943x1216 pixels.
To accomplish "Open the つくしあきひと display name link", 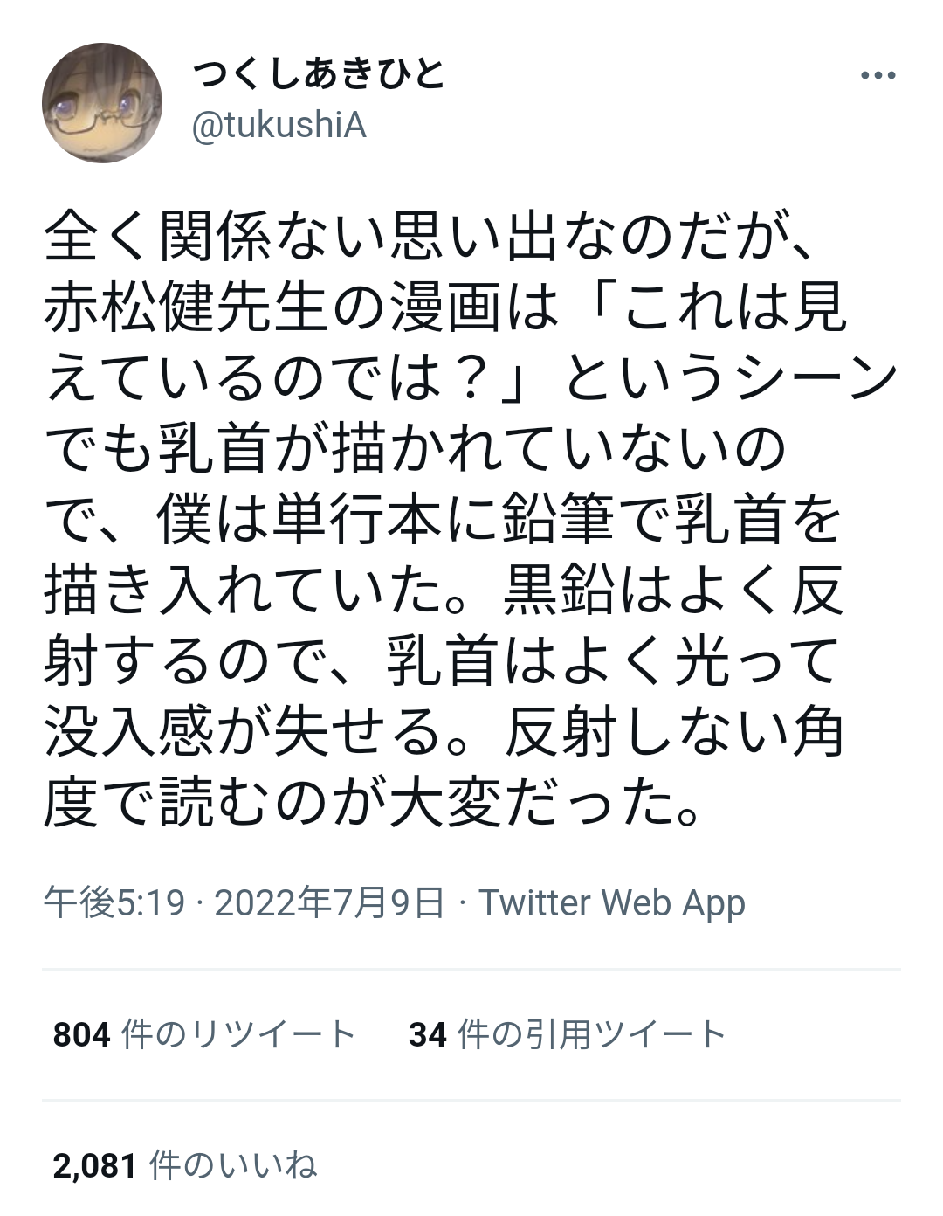I will (319, 76).
